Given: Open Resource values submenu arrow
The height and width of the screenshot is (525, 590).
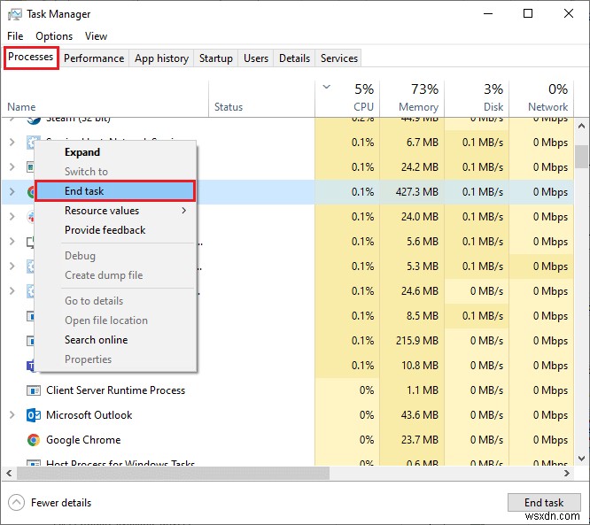Looking at the screenshot, I should (184, 211).
